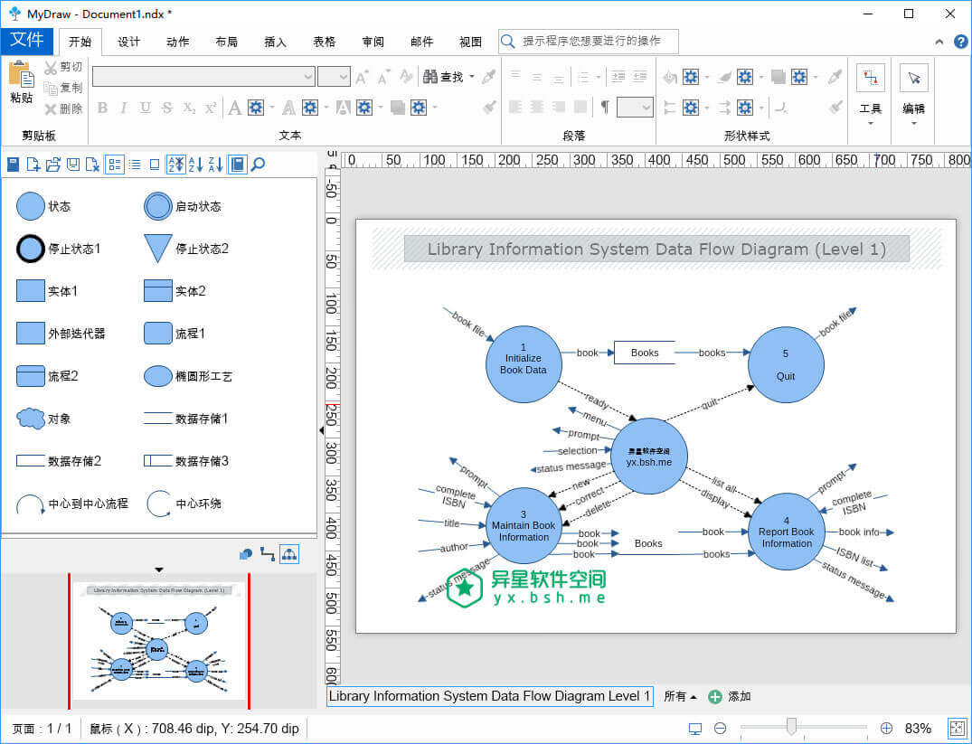Click the fit-to-window icon beside 83%
The image size is (972, 744).
point(957,728)
